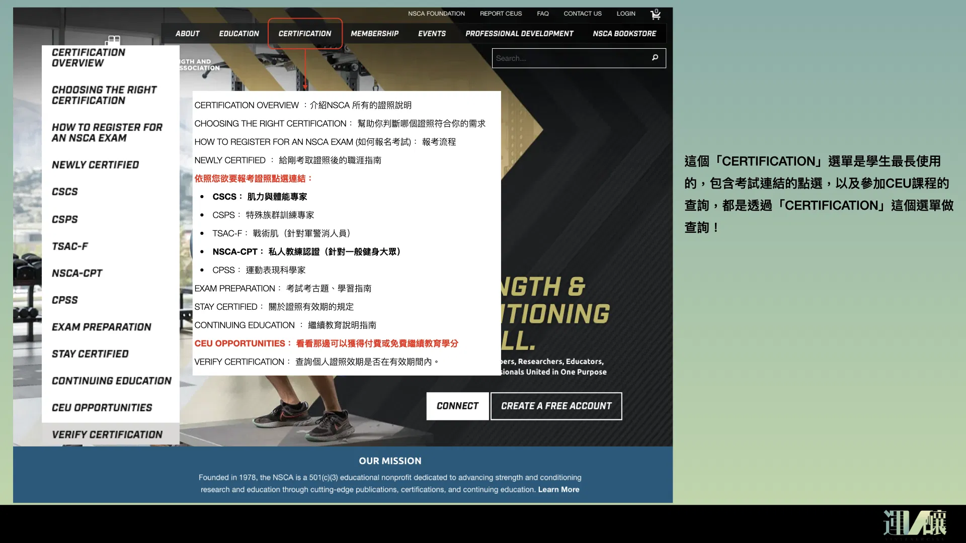
Task: Go to the FAQ page
Action: 543,14
